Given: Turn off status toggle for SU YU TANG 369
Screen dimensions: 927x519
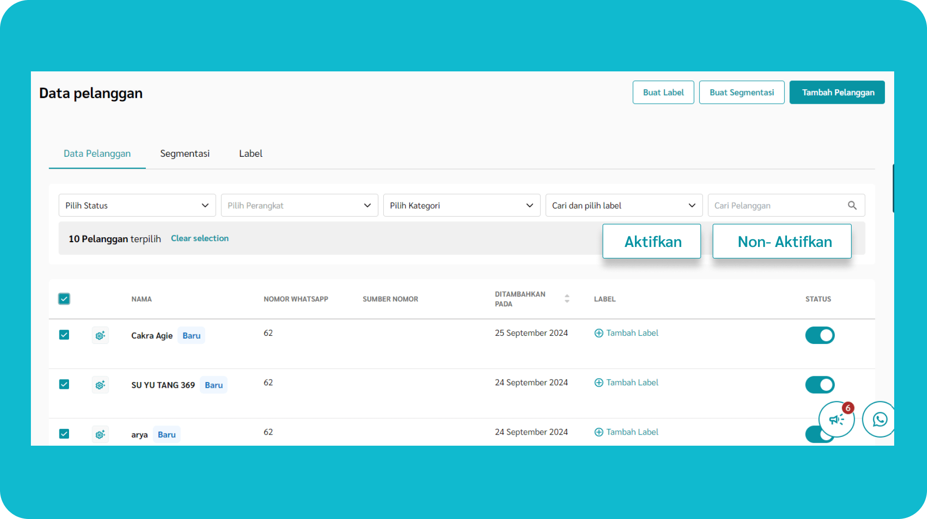Looking at the screenshot, I should (819, 384).
